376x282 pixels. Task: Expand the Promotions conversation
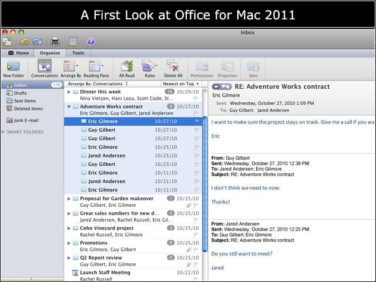coord(69,243)
